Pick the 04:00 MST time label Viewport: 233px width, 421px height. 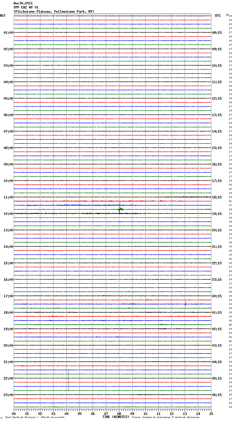click(x=8, y=82)
